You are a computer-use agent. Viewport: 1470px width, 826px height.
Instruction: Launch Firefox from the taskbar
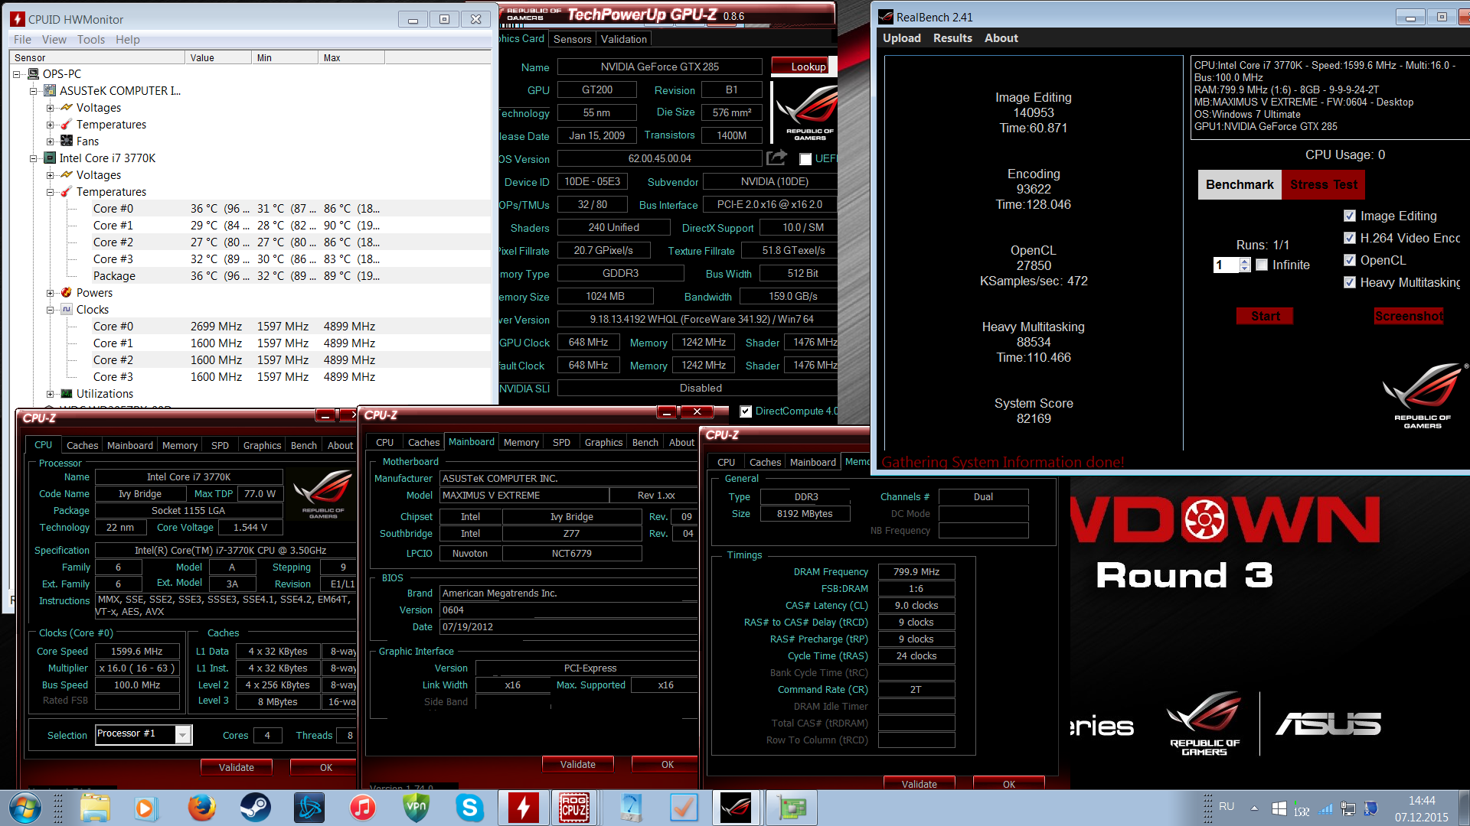tap(201, 808)
